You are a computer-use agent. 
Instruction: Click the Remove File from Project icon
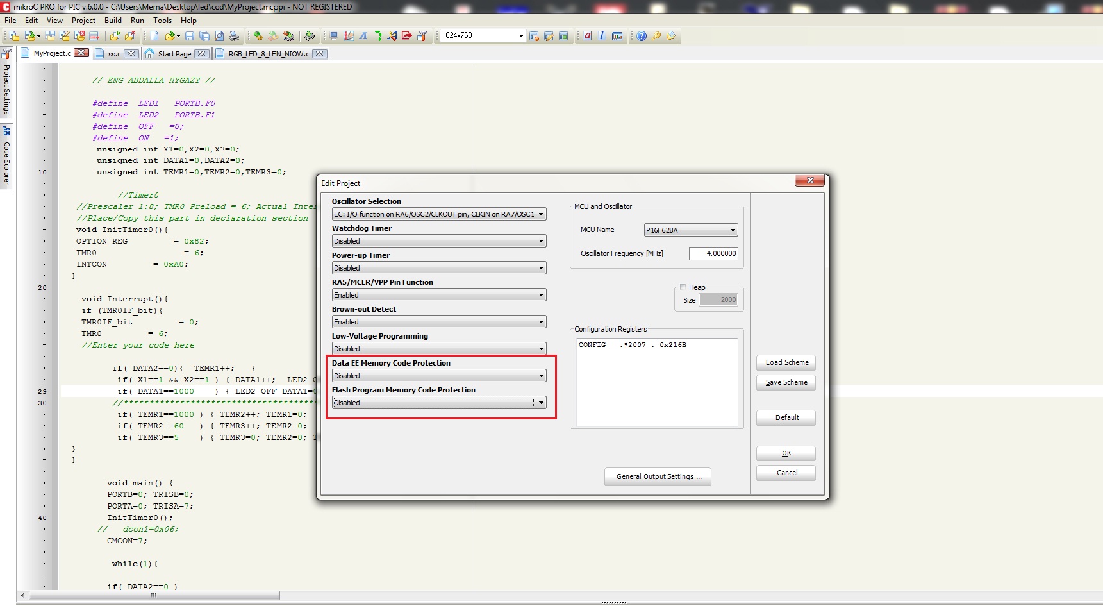[x=130, y=36]
